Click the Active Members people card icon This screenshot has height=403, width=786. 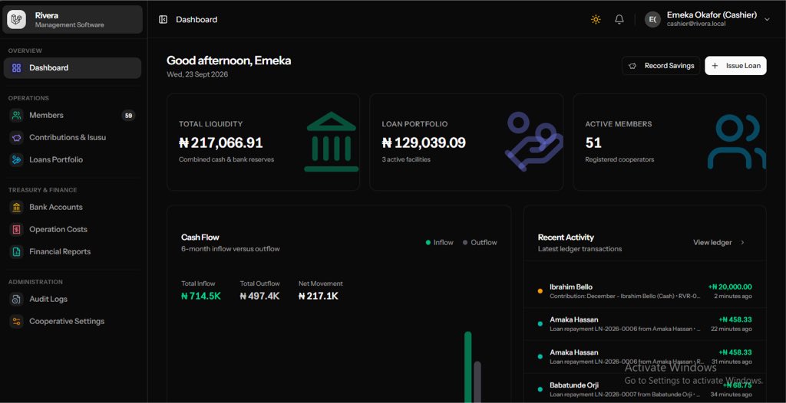click(x=736, y=142)
